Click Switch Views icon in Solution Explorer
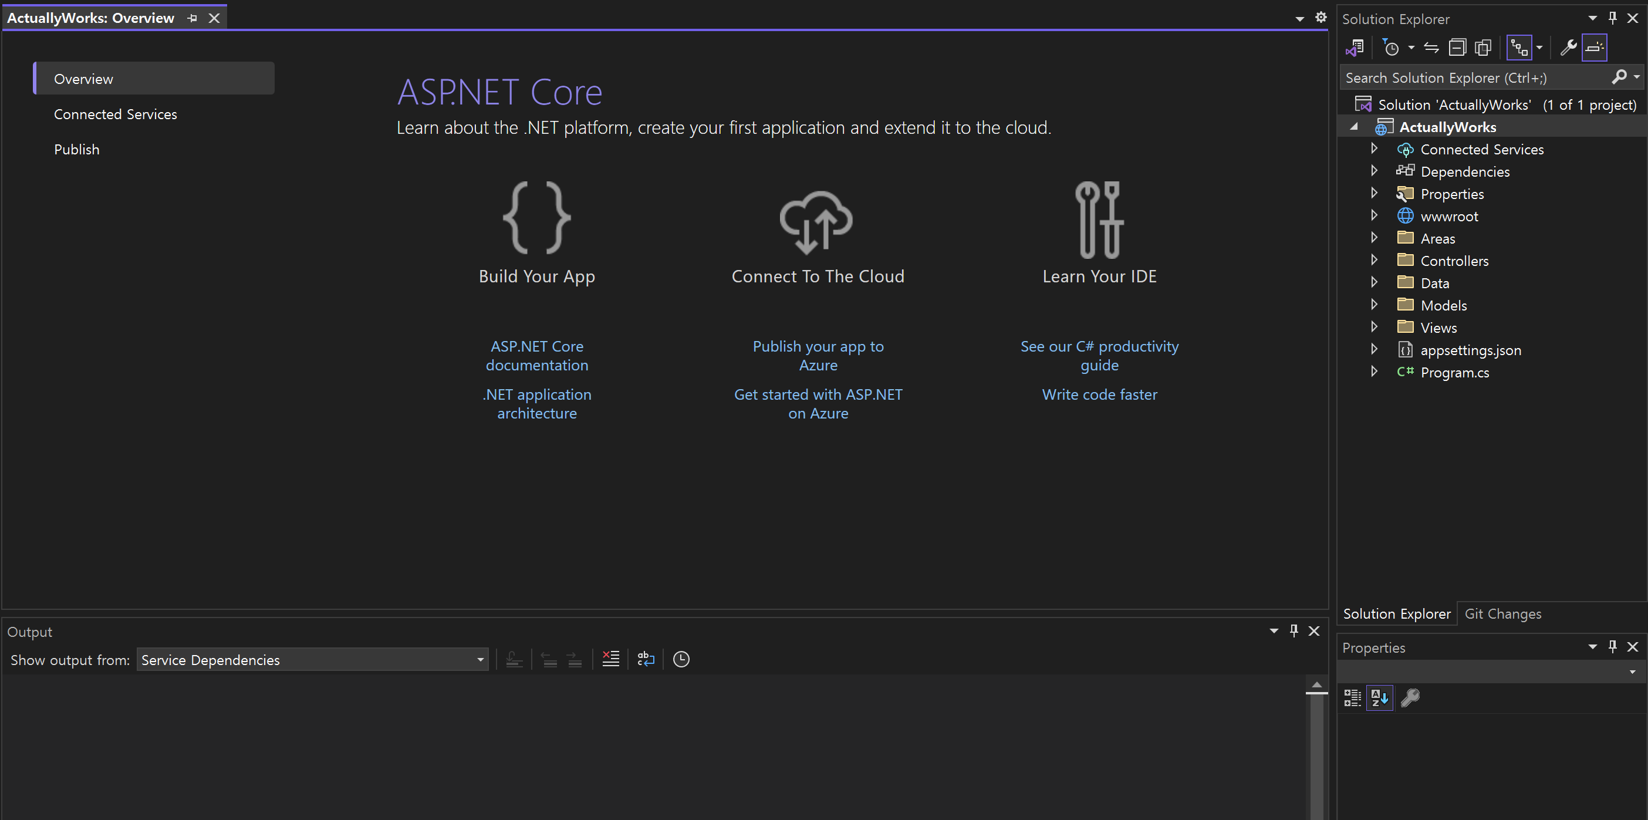Viewport: 1648px width, 820px height. point(1355,48)
